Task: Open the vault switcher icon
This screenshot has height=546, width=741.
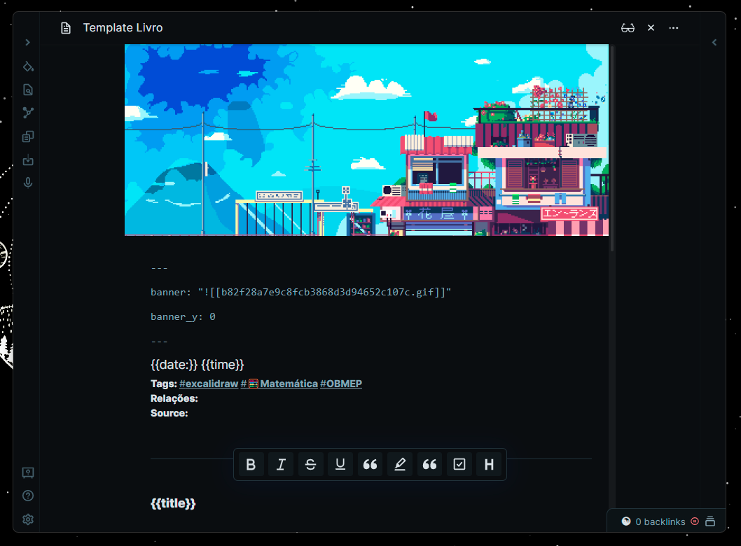Action: 28,472
